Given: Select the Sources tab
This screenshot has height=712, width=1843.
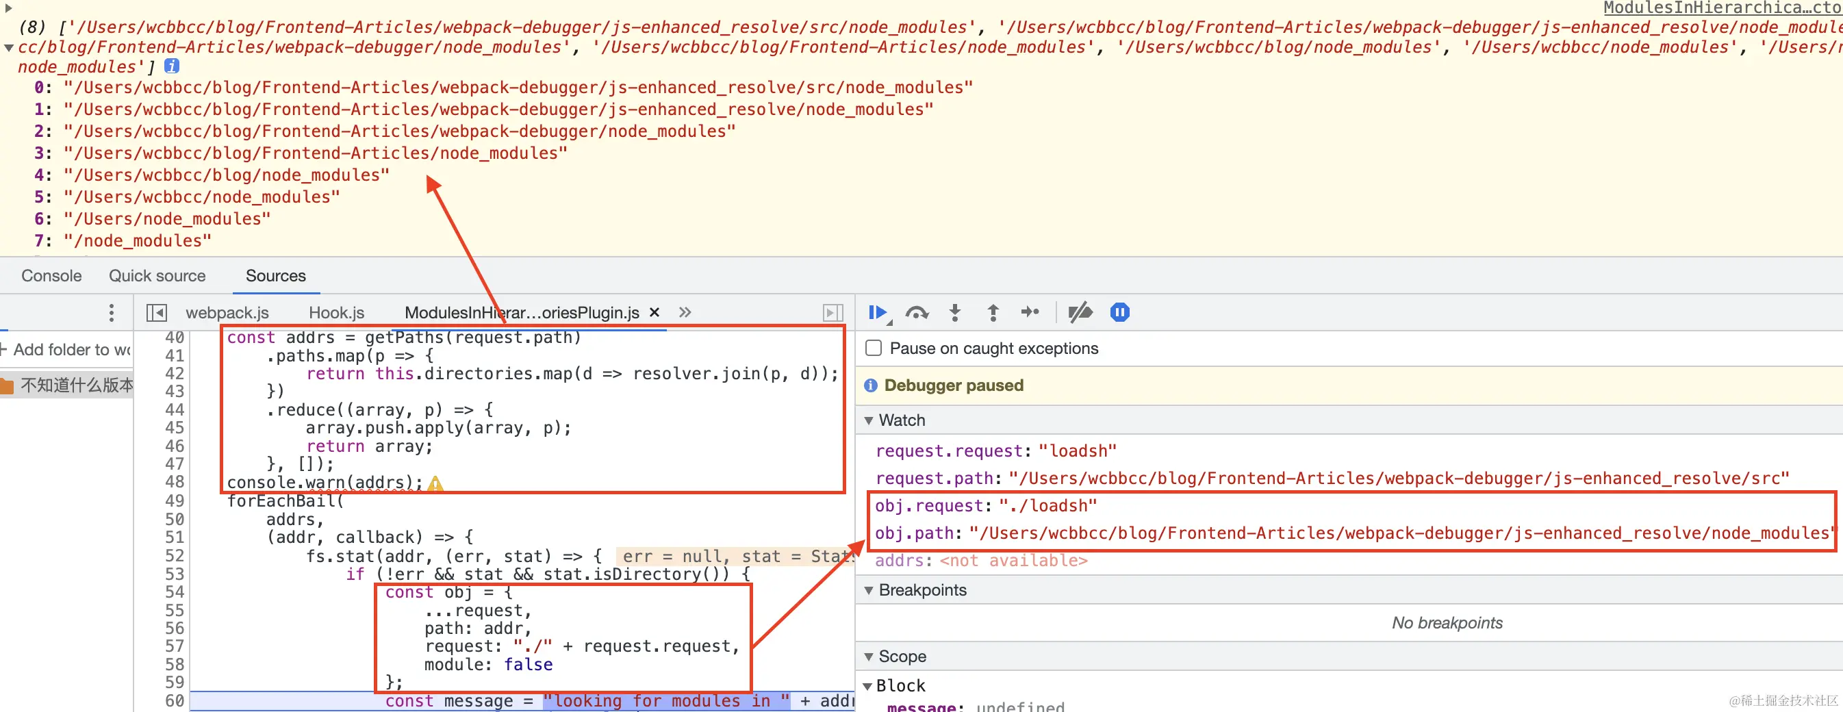Looking at the screenshot, I should [275, 275].
